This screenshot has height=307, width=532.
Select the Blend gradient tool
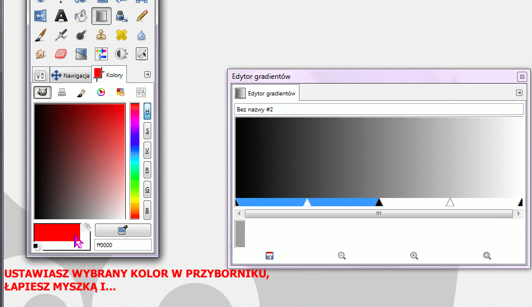tap(101, 15)
